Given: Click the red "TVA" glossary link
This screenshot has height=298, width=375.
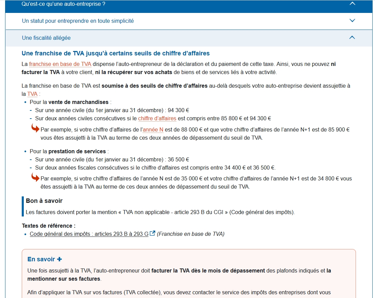Looking at the screenshot, I should 32,94.
